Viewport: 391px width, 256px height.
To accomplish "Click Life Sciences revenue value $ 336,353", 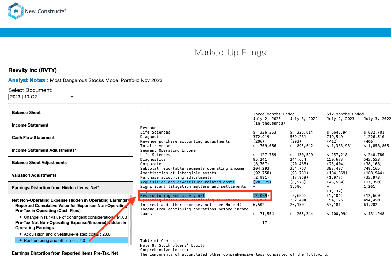I will (x=264, y=132).
